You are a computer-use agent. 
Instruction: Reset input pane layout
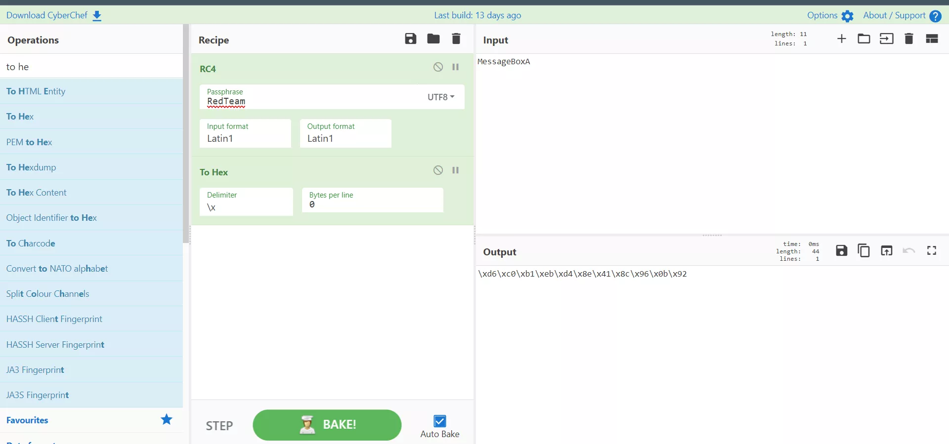pos(931,39)
